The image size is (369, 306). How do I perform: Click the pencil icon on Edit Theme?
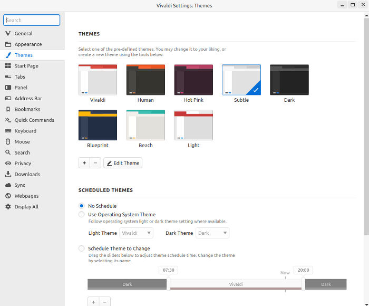[110, 163]
